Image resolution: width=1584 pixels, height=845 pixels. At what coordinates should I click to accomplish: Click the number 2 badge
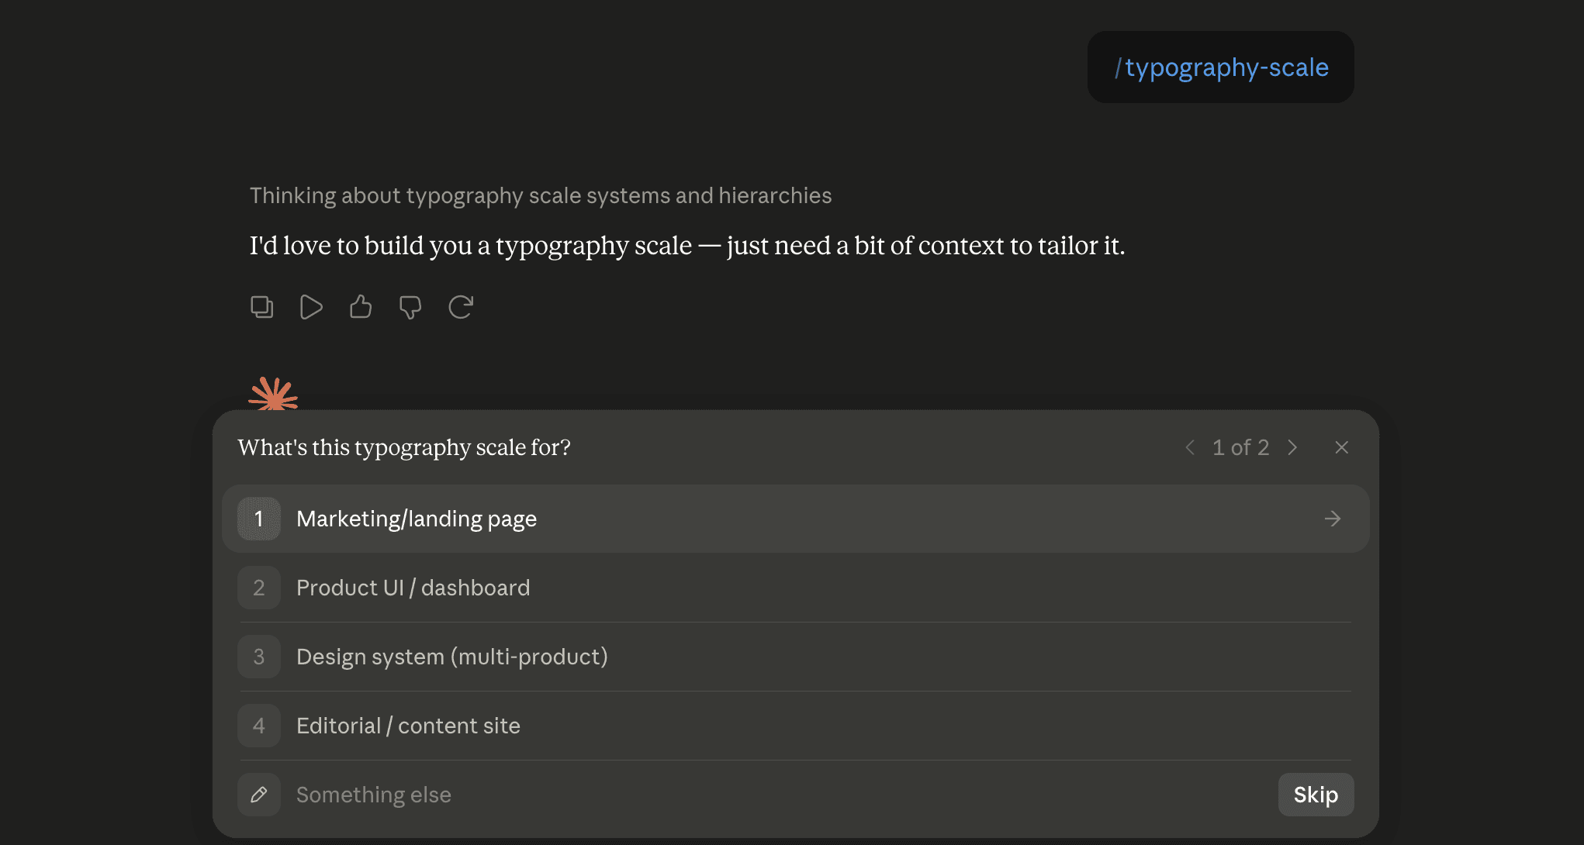pyautogui.click(x=259, y=588)
